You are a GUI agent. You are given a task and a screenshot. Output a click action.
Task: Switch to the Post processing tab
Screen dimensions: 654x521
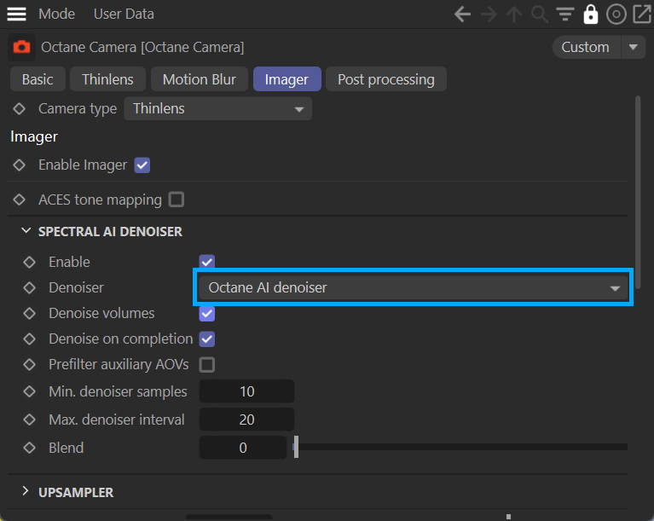(385, 79)
